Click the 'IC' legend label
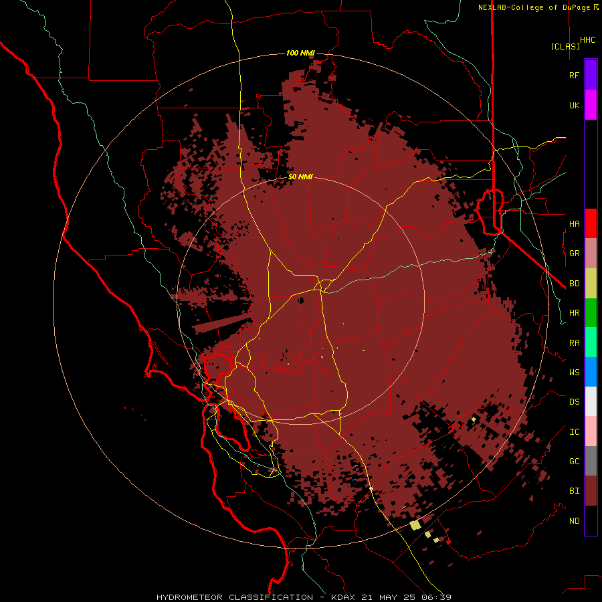The width and height of the screenshot is (602, 602). [x=574, y=432]
